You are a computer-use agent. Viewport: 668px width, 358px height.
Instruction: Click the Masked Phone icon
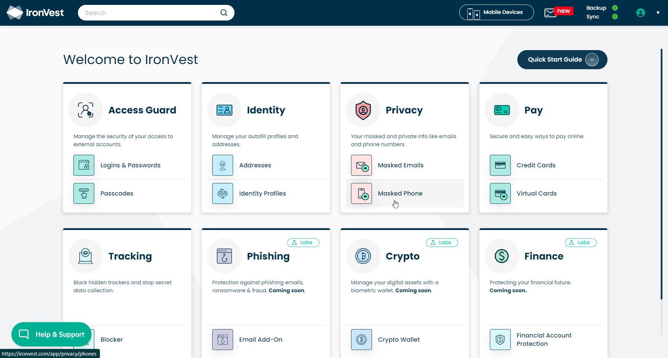[x=361, y=193]
